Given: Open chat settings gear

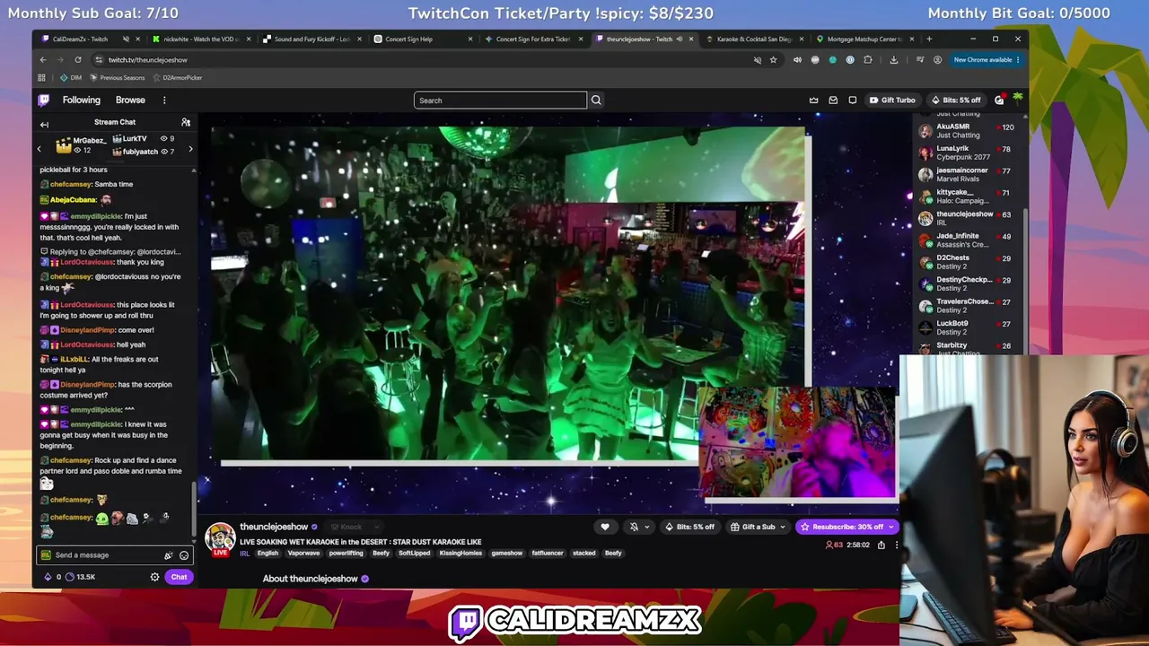Looking at the screenshot, I should [x=154, y=577].
